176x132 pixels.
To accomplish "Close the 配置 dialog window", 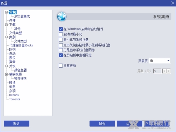I will point(173,3).
